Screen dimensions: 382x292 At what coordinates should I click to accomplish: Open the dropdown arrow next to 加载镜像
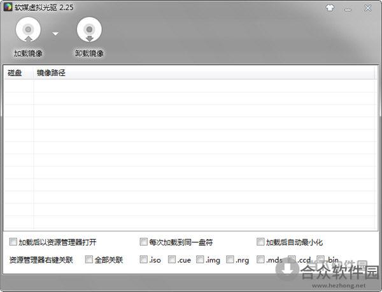click(x=55, y=34)
